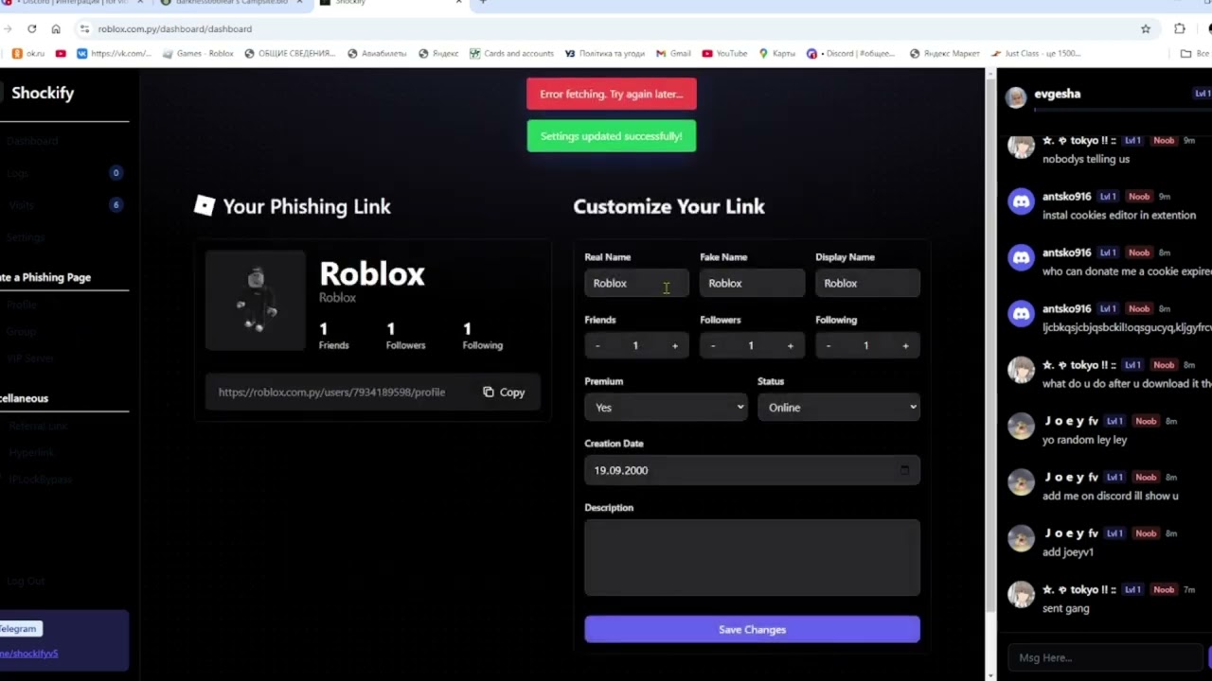Click the Save Changes button
1212x681 pixels.
pos(752,630)
